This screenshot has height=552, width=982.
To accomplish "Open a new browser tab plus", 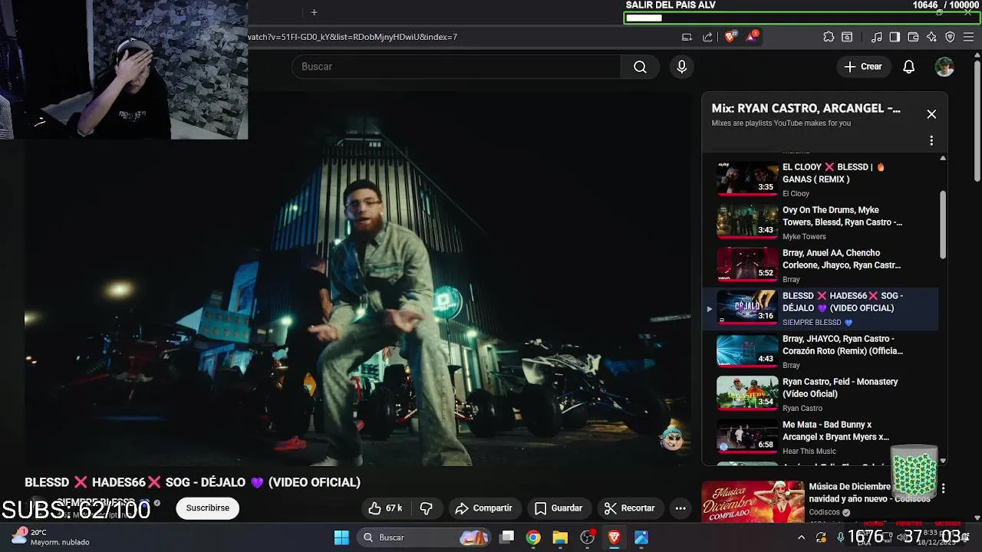I will point(314,12).
